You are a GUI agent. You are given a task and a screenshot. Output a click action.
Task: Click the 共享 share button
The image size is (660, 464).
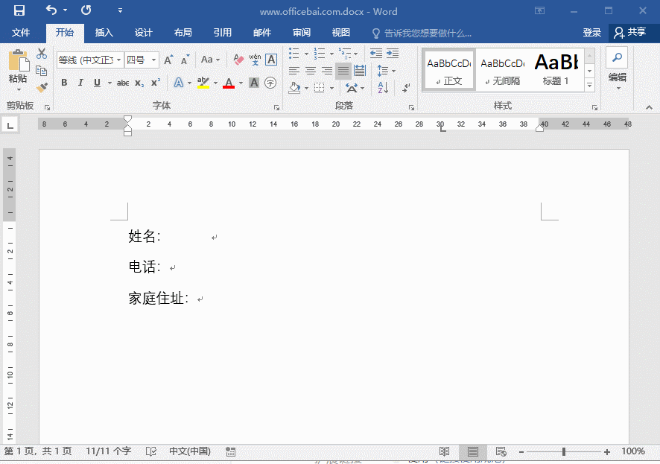click(629, 33)
